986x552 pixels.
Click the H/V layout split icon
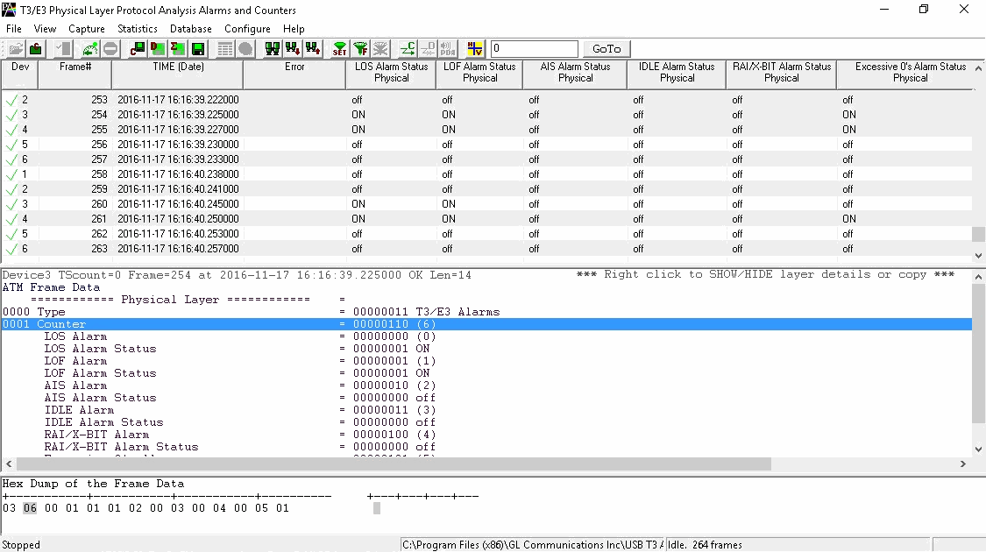pyautogui.click(x=474, y=49)
